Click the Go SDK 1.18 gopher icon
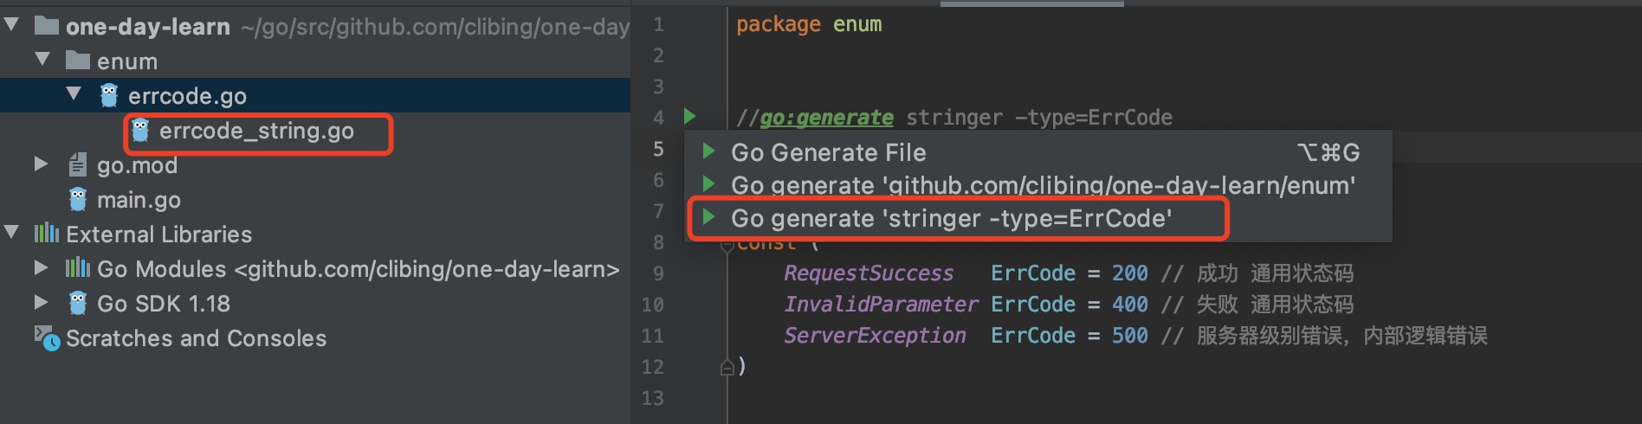The height and width of the screenshot is (424, 1642). coord(78,304)
